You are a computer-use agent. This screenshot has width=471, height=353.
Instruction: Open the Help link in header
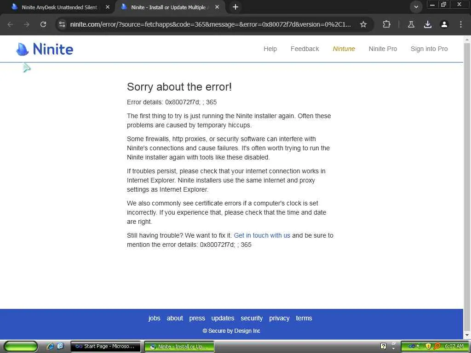click(270, 49)
